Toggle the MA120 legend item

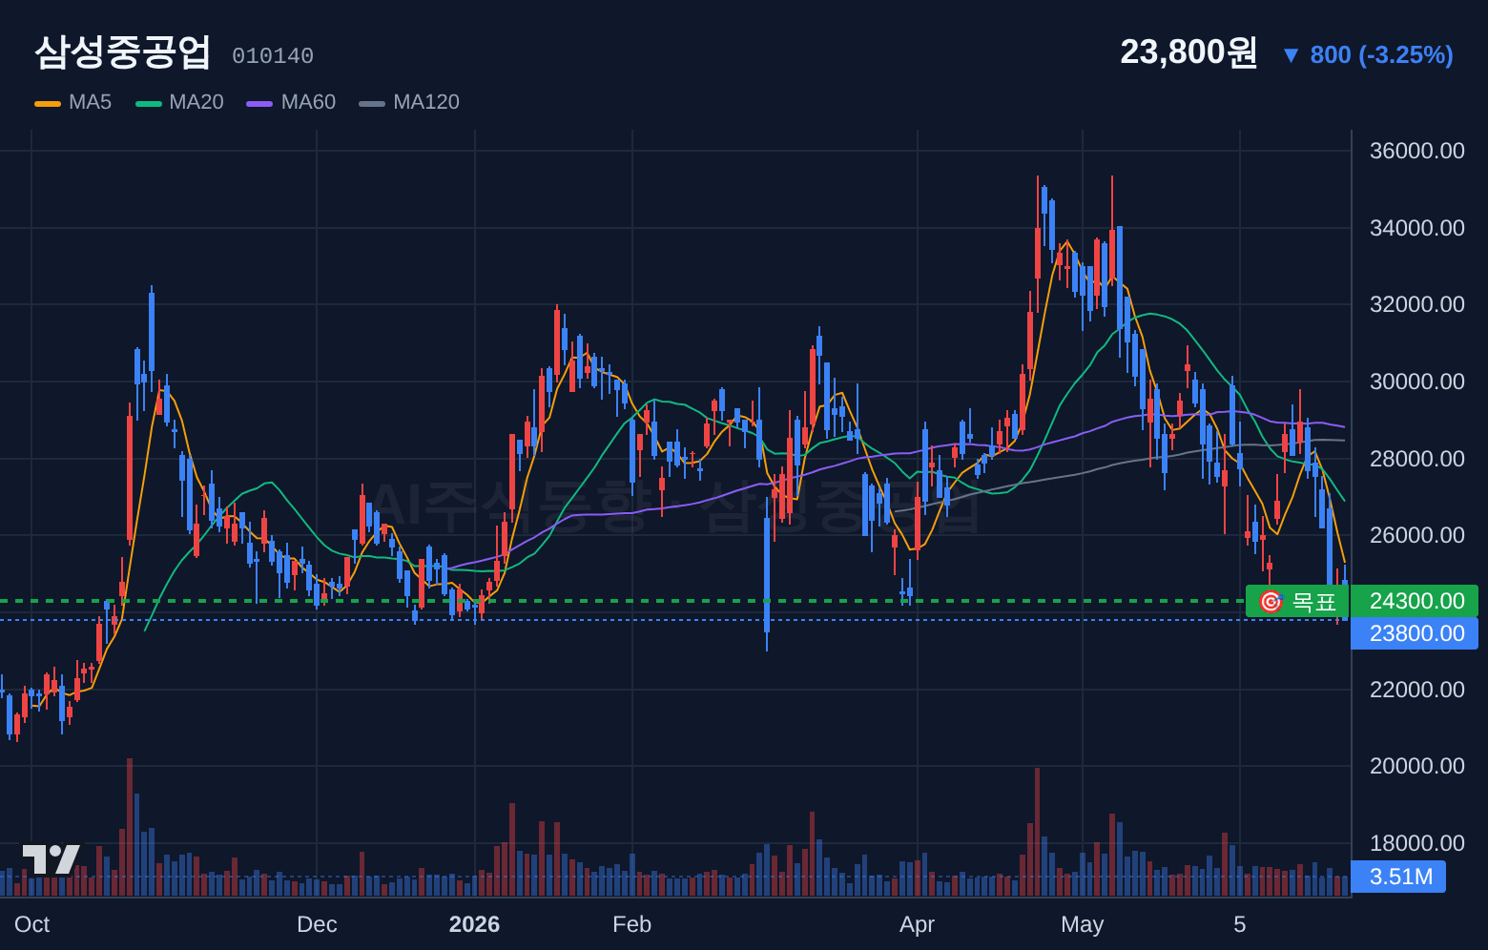pyautogui.click(x=409, y=102)
